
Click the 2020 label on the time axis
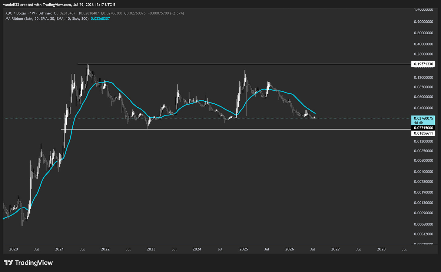(14, 249)
